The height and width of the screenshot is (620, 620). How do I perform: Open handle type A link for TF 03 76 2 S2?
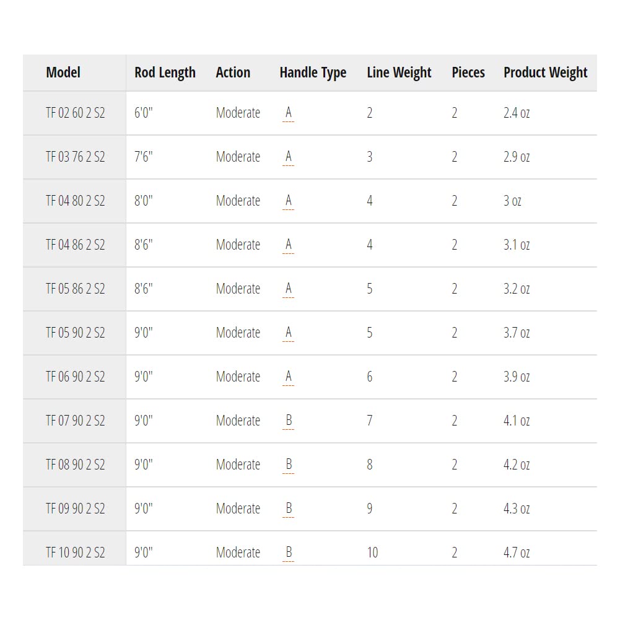[x=288, y=157]
